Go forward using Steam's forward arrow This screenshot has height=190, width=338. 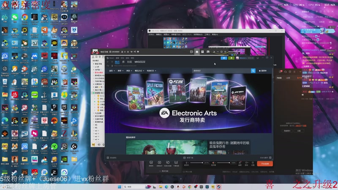112,62
